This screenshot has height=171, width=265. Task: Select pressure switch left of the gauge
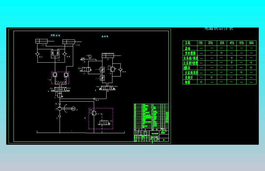click(83, 59)
